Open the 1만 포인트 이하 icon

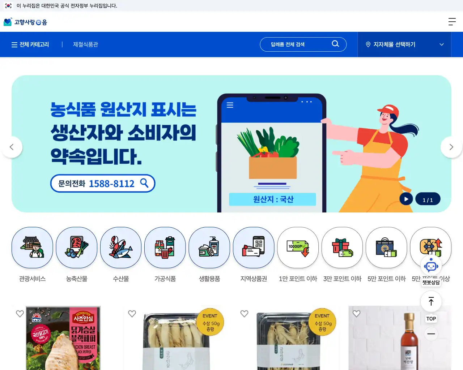pos(298,248)
